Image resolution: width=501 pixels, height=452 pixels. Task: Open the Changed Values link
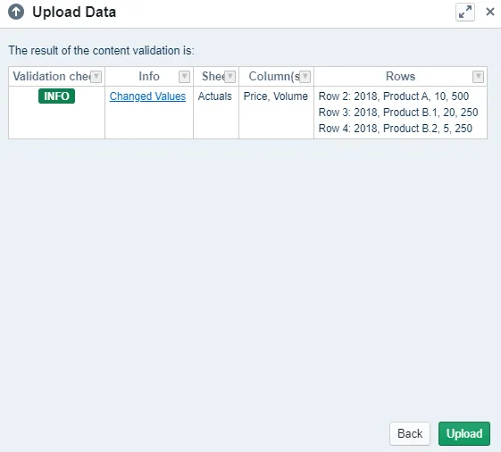click(147, 96)
